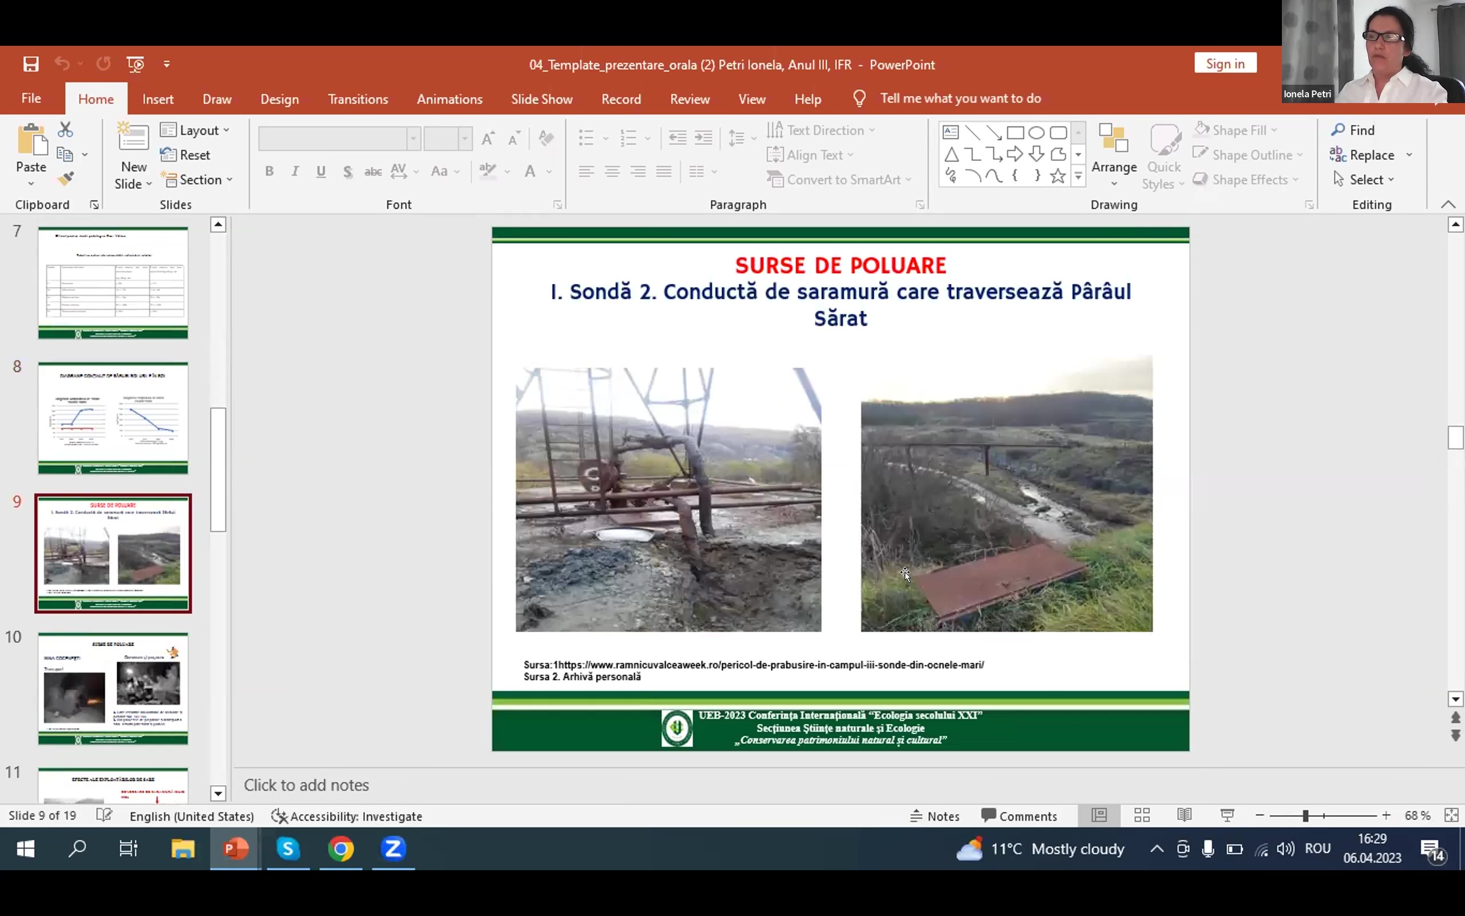The width and height of the screenshot is (1465, 916).
Task: Click the Cut scissors icon
Action: 65,129
